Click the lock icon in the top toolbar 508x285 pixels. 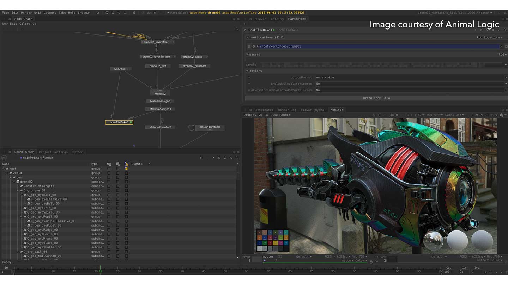[x=113, y=13]
